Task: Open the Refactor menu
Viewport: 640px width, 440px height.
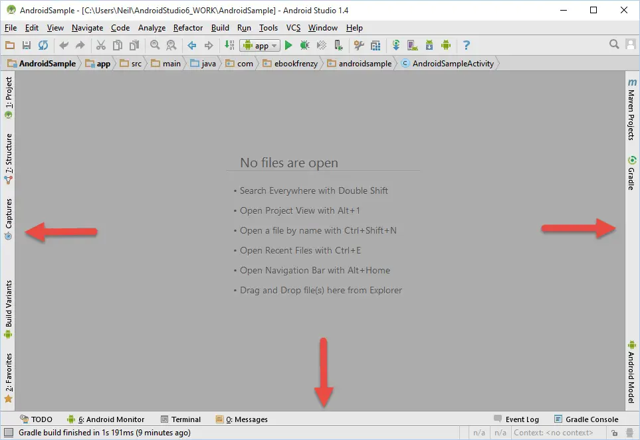Action: [188, 28]
